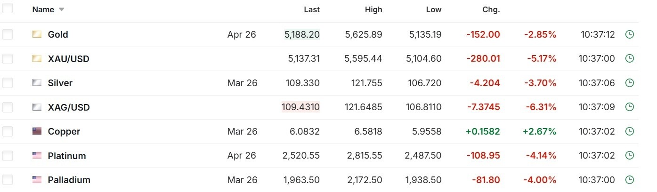This screenshot has height=192, width=657.
Task: Click the clock icon in the Palladium row
Action: tap(629, 180)
